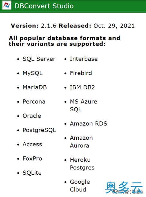The width and height of the screenshot is (146, 197).
Task: Click the PostgreSQL entry
Action: pyautogui.click(x=39, y=130)
